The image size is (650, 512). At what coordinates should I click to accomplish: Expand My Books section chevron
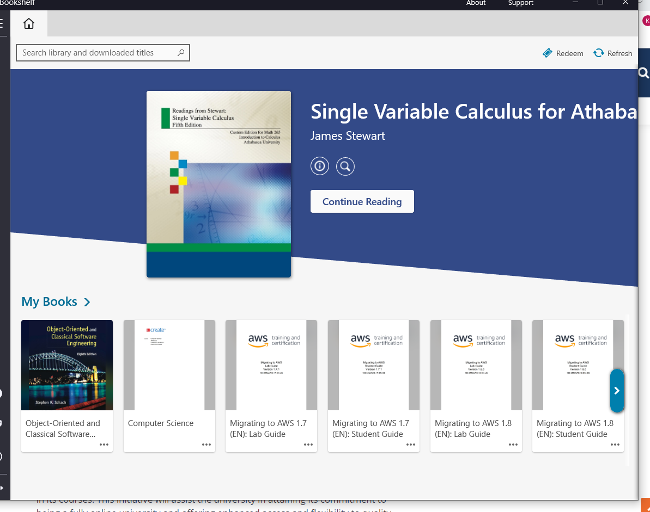pyautogui.click(x=87, y=302)
